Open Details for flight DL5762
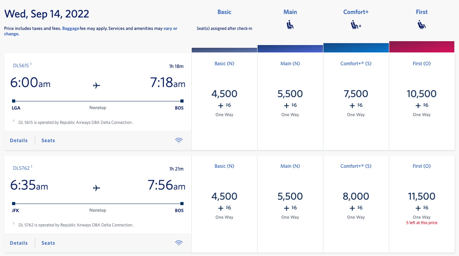The height and width of the screenshot is (256, 459). click(19, 243)
